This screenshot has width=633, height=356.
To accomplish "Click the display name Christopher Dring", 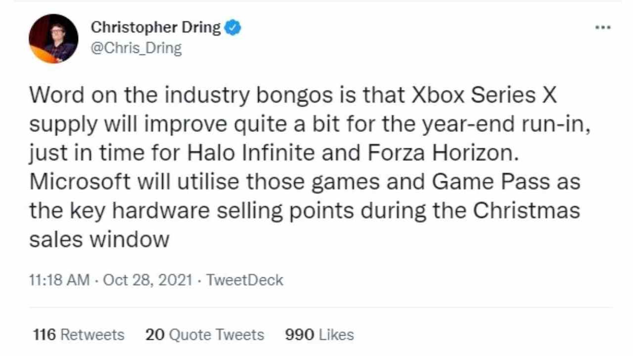I will pos(155,28).
